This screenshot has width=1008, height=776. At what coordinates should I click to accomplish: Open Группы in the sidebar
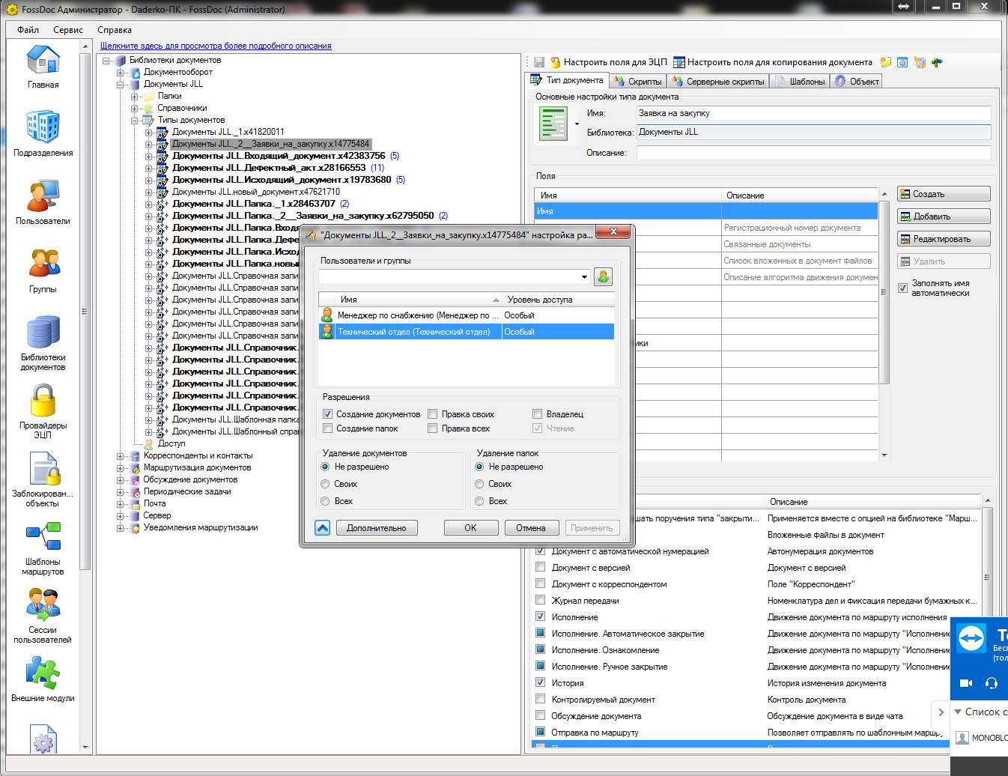pos(43,270)
